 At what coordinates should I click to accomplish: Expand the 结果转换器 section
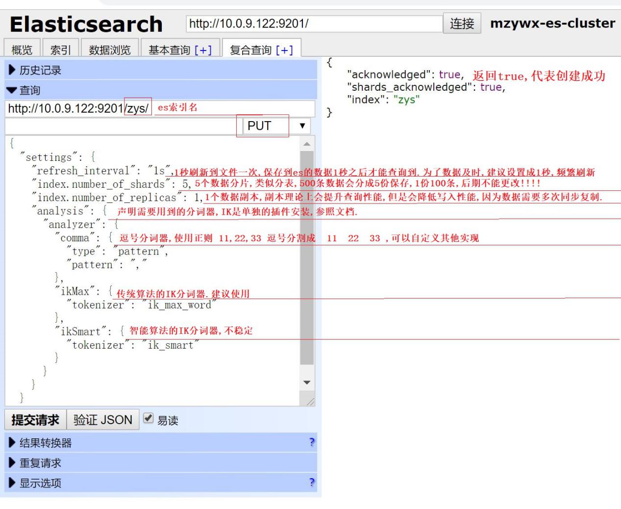point(45,443)
